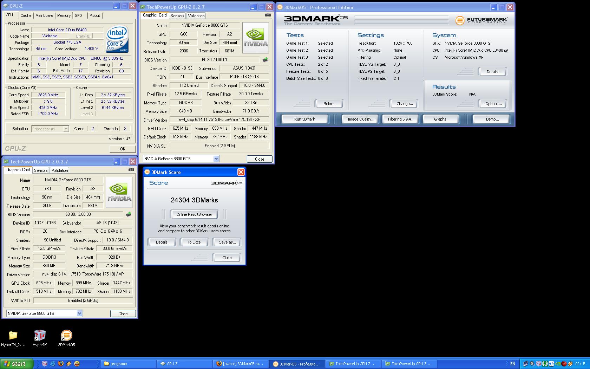The image size is (590, 369).
Task: Switch to the Cache tab in CPU-Z
Action: [26, 15]
